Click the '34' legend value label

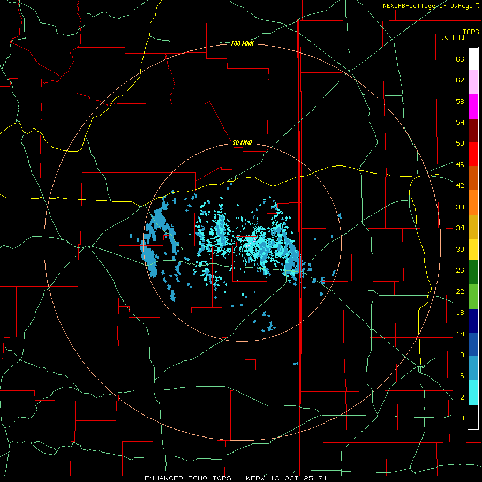pos(460,228)
